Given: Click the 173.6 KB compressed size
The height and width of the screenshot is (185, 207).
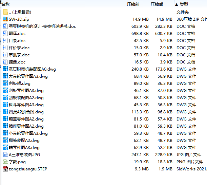Looking at the screenshot, I should coord(164,69).
